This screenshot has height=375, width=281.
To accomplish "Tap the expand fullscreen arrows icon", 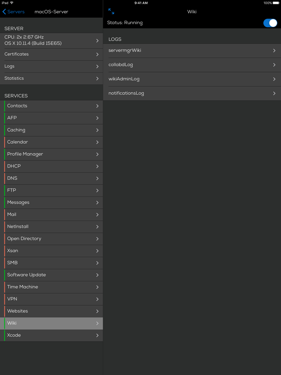I will 111,11.
